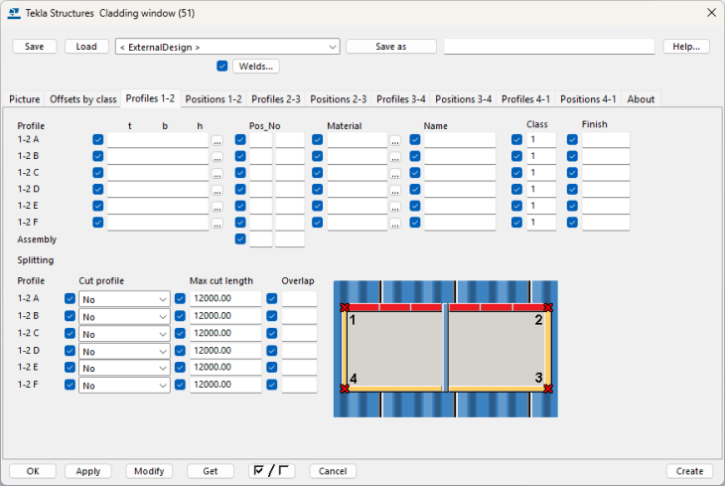Viewport: 725px width, 486px height.
Task: Toggle the Welds checkbox
Action: pyautogui.click(x=222, y=67)
